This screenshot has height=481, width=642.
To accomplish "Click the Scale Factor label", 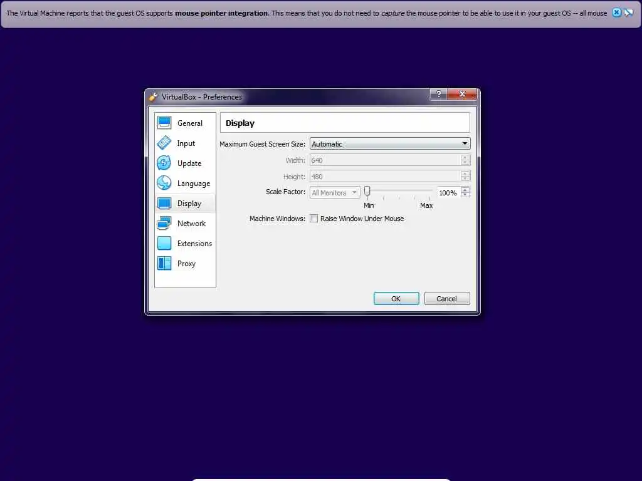I will pyautogui.click(x=285, y=192).
